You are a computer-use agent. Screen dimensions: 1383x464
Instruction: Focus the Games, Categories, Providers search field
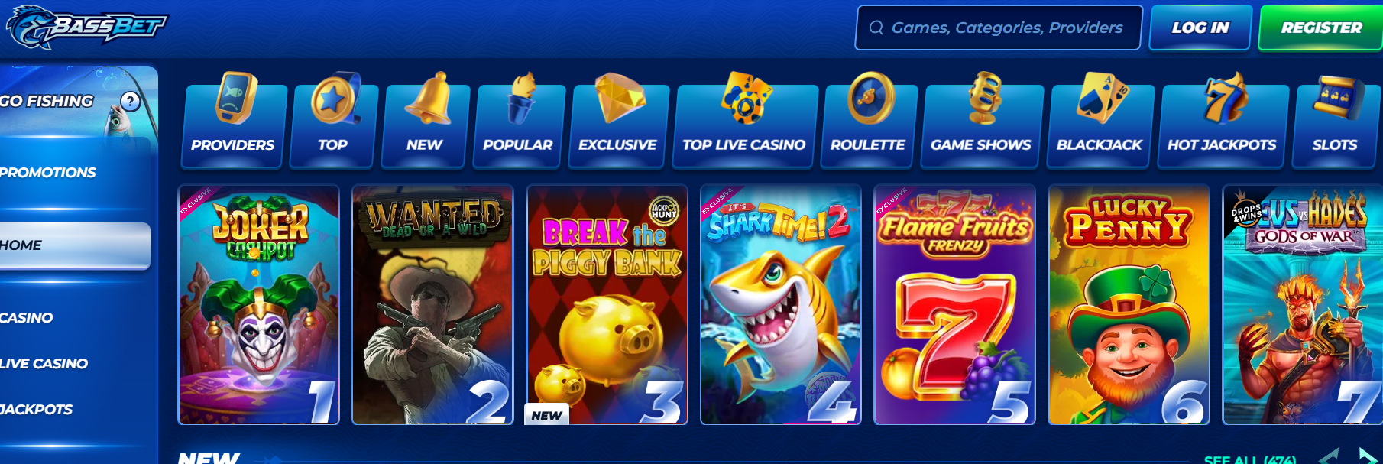point(999,28)
